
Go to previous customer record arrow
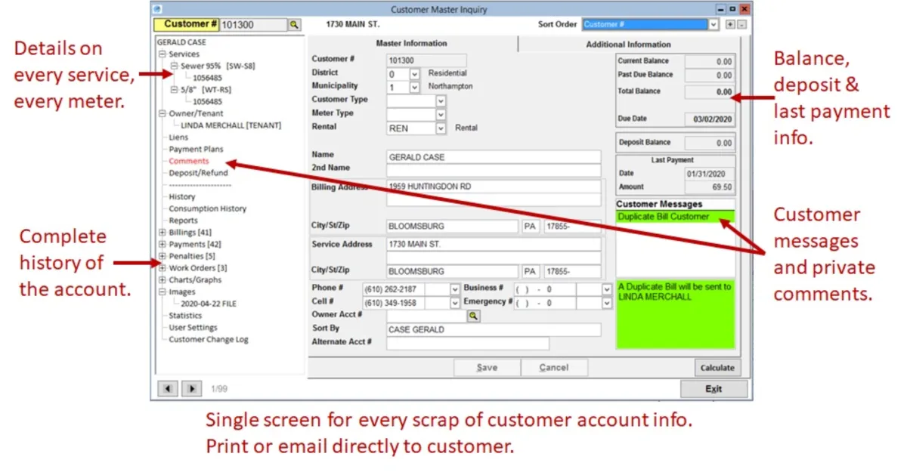(169, 388)
